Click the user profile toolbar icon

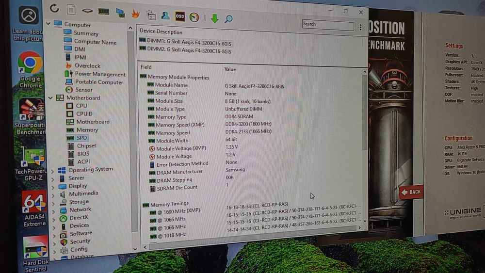point(165,16)
